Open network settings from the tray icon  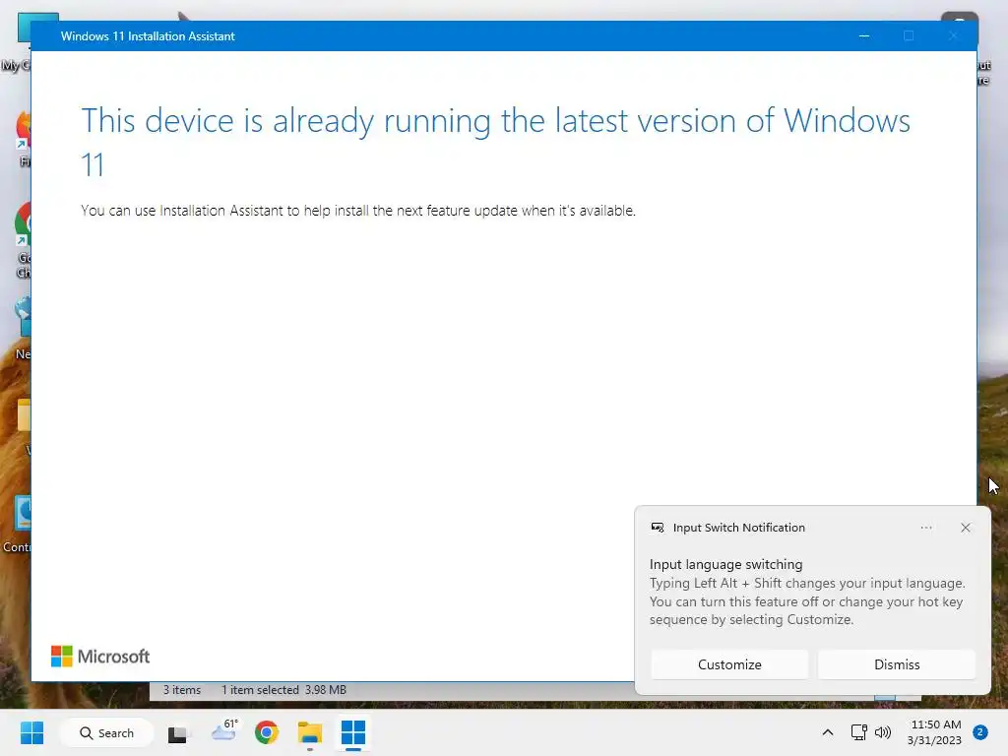pos(858,732)
